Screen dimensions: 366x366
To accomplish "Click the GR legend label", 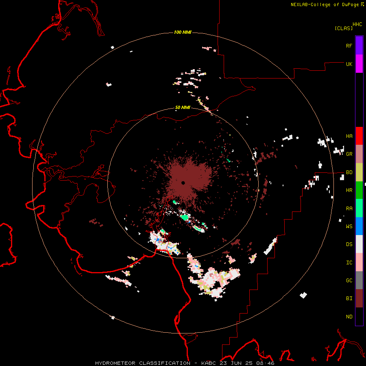I will [x=349, y=154].
